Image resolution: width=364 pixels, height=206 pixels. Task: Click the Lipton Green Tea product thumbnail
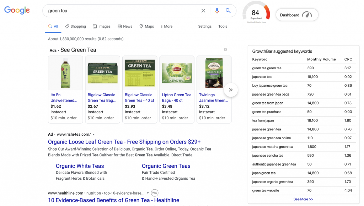point(177,73)
